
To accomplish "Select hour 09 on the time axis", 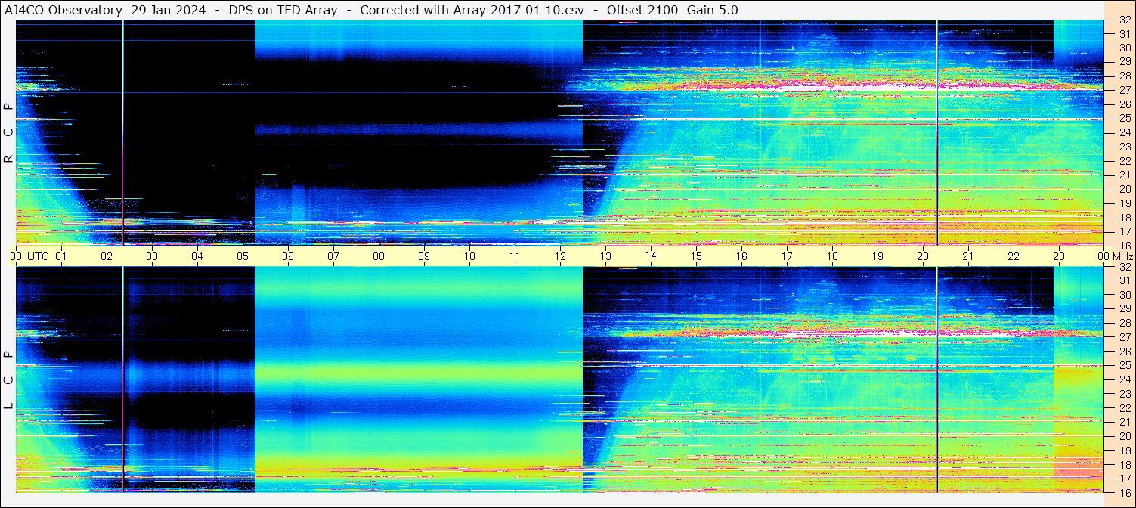I will click(424, 256).
